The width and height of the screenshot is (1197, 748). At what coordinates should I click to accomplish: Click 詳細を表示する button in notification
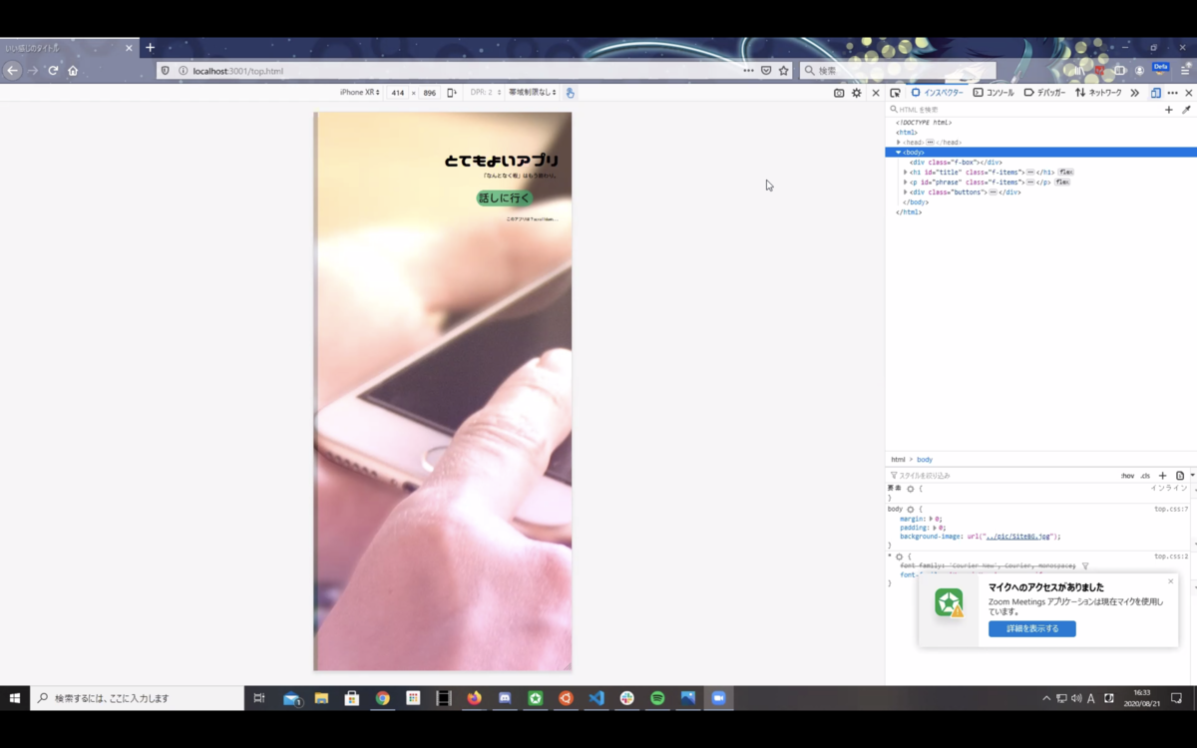(1032, 629)
